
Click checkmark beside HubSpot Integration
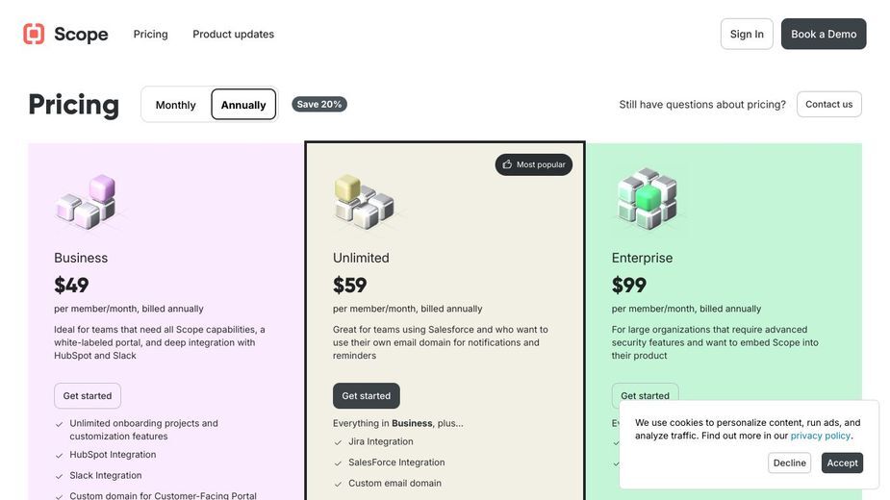coord(59,455)
